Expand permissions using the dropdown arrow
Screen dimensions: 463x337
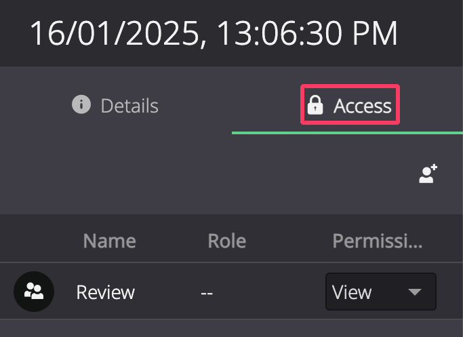415,292
